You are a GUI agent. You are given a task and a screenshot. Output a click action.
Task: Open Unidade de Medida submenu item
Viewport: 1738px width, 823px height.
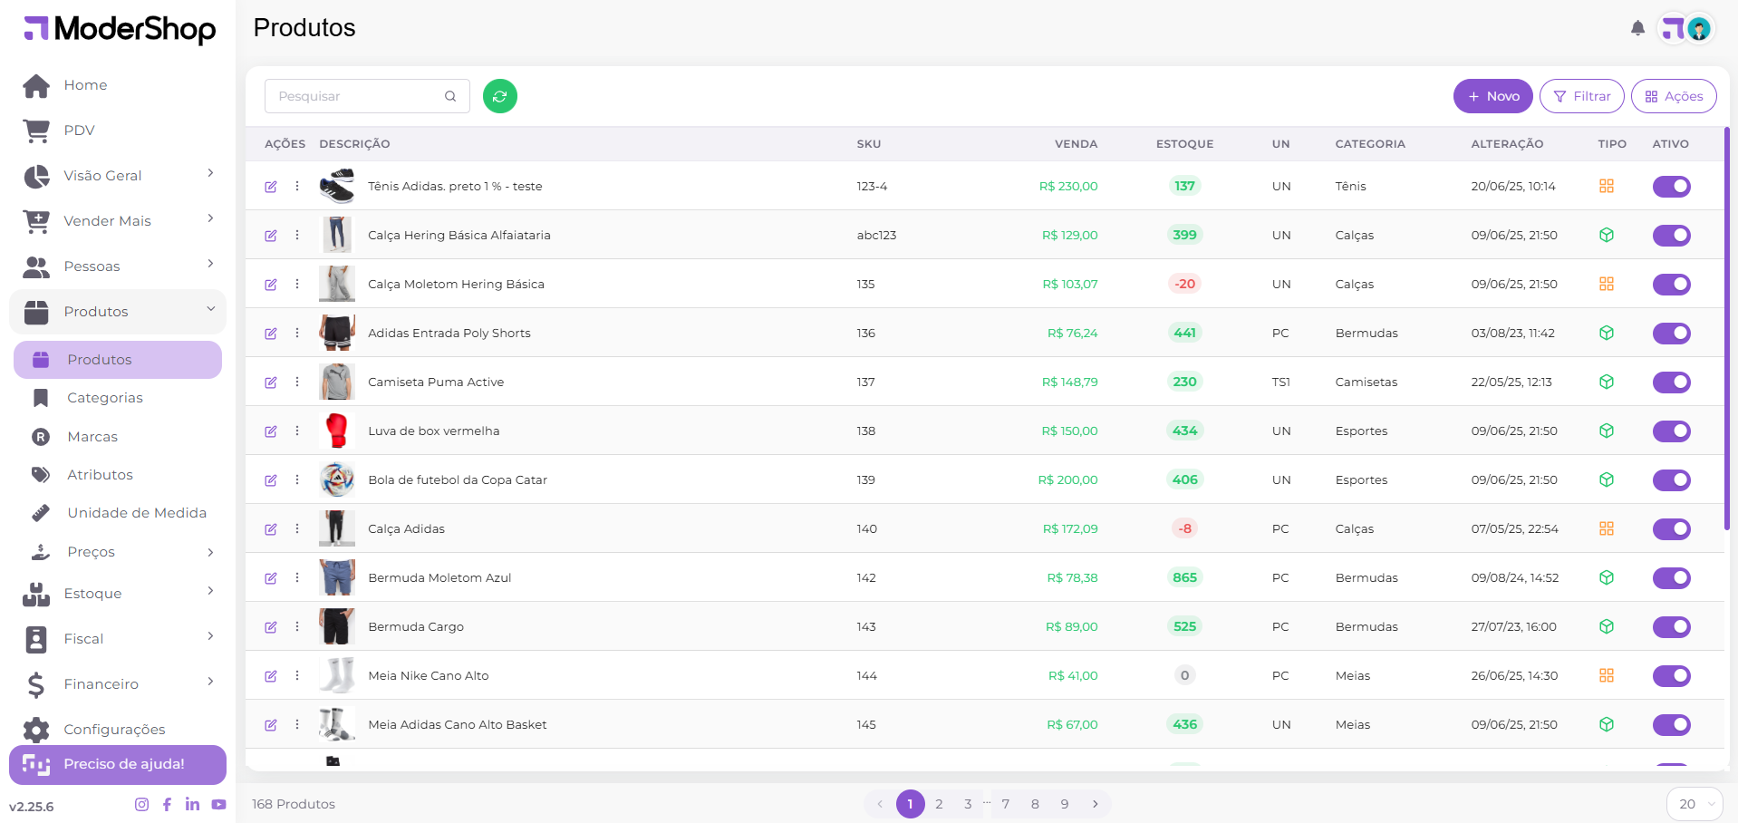[x=118, y=513]
